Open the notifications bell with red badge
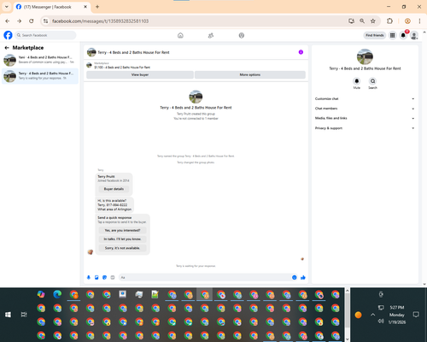Screen dimensions: 427x342 point(403,35)
